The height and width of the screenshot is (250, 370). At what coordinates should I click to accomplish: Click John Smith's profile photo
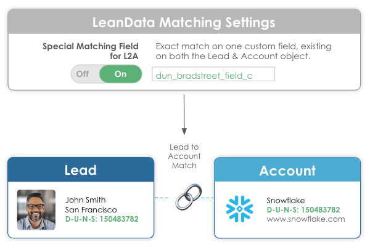pos(36,209)
